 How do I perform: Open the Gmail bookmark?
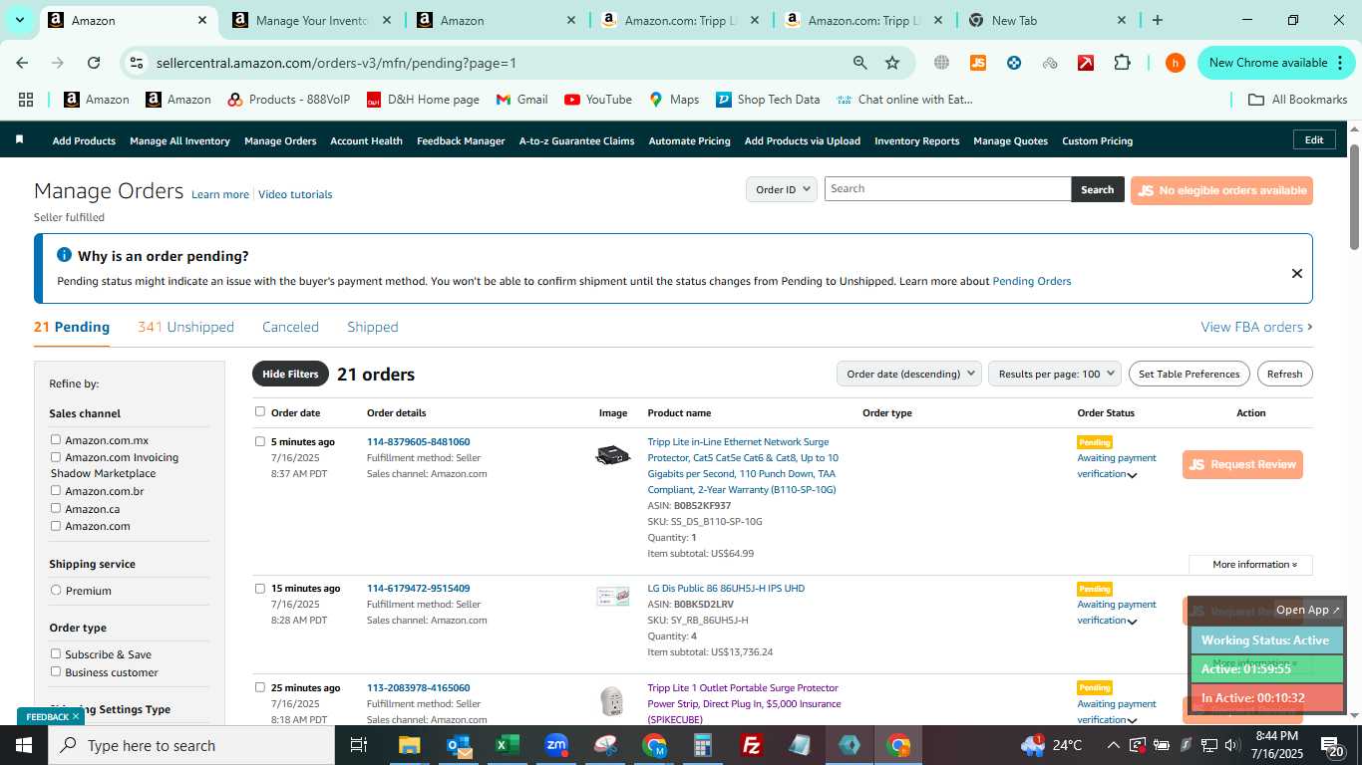click(522, 100)
